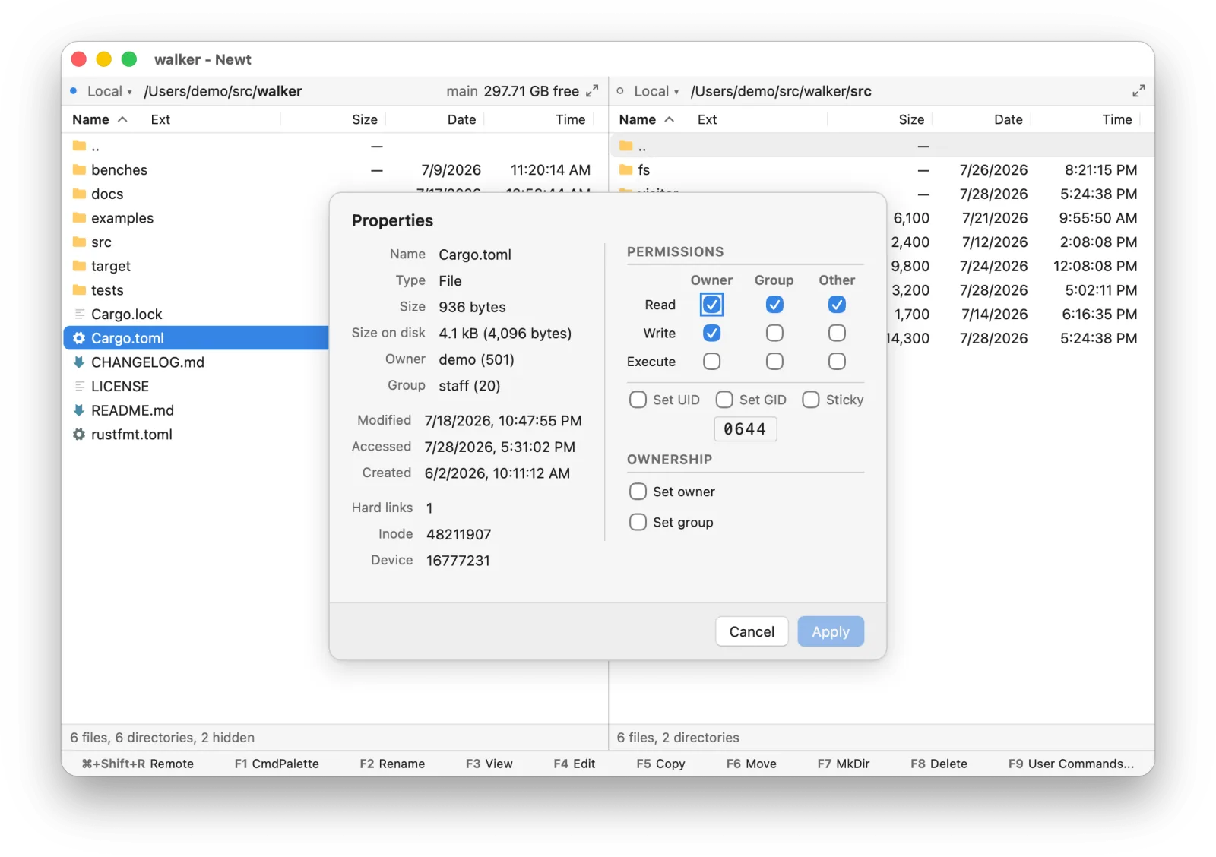Screen dimensions: 1216x857
Task: Enable Other Execute permission checkbox
Action: (x=837, y=362)
